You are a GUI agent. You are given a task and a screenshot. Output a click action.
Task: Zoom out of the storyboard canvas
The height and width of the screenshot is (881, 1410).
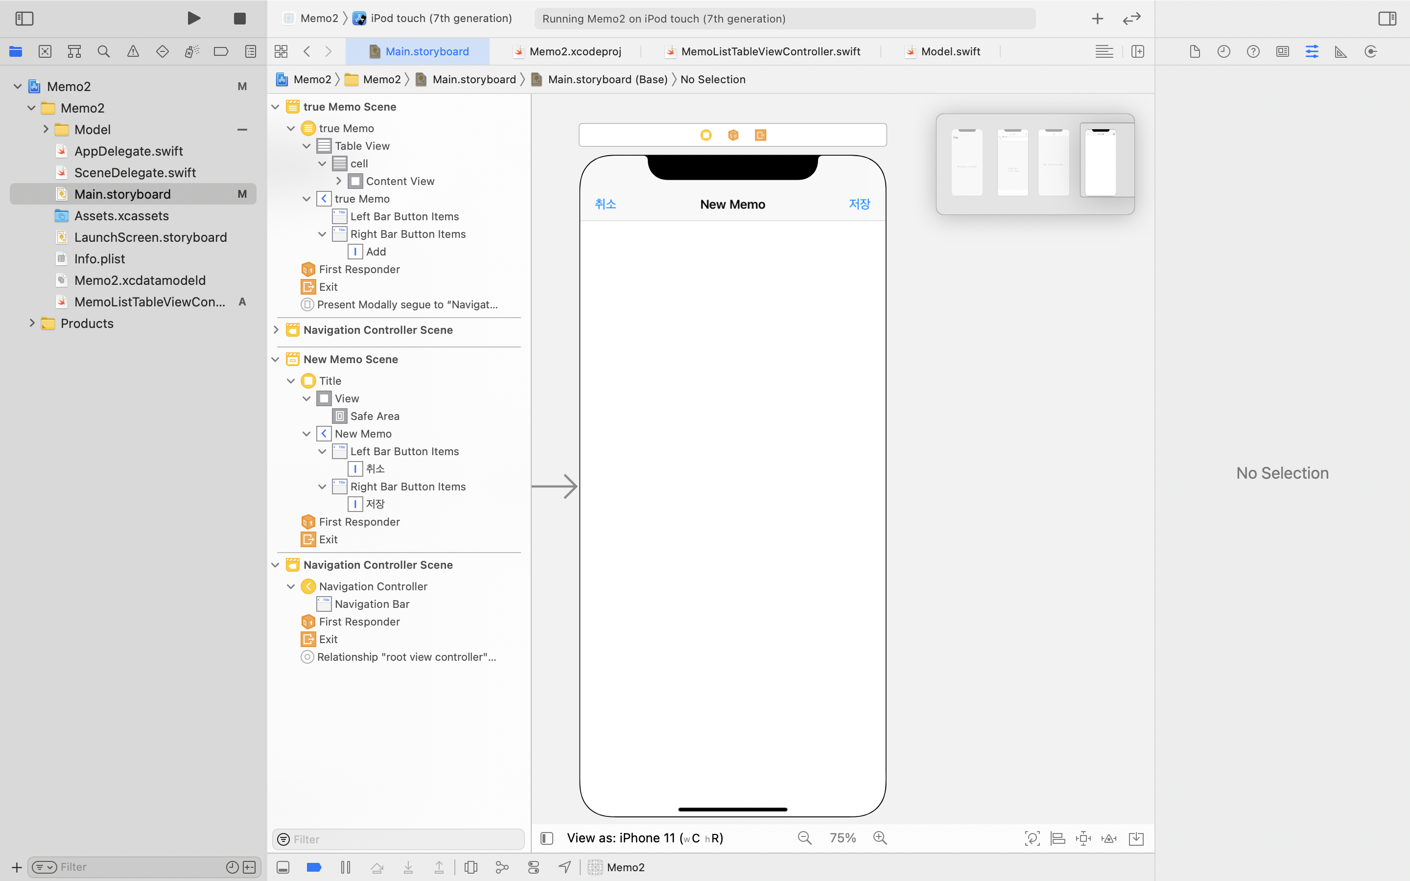805,838
